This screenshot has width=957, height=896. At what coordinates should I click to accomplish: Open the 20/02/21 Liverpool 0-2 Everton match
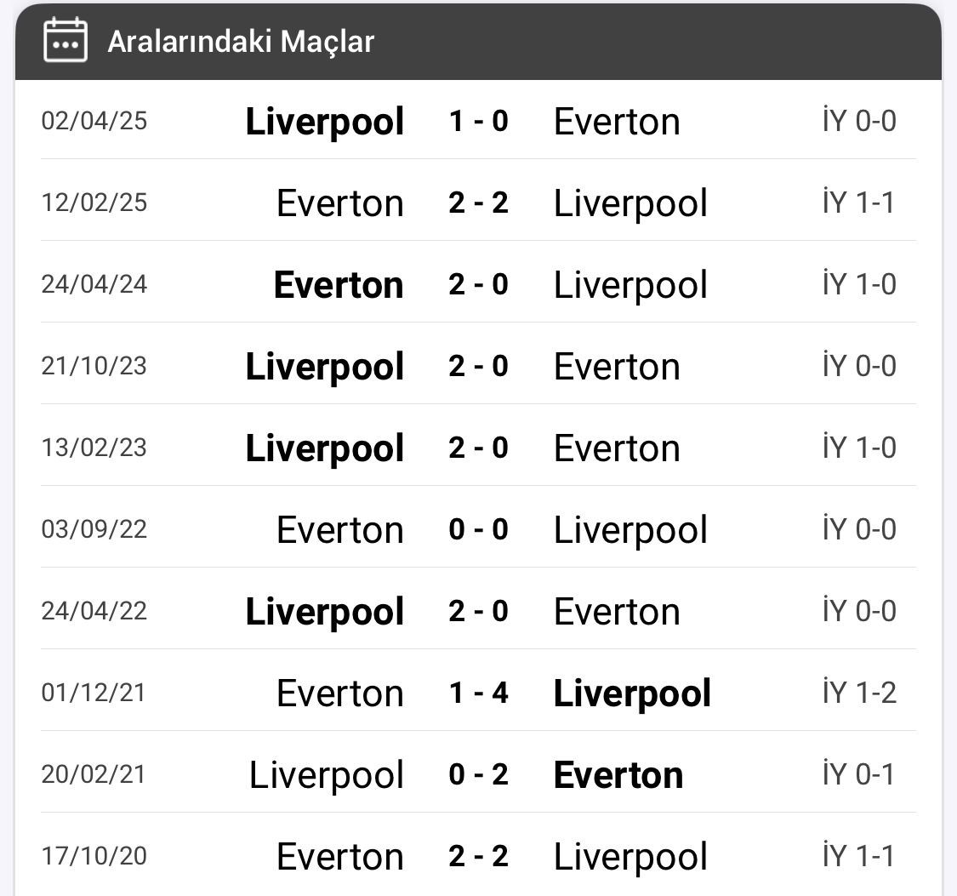478,774
